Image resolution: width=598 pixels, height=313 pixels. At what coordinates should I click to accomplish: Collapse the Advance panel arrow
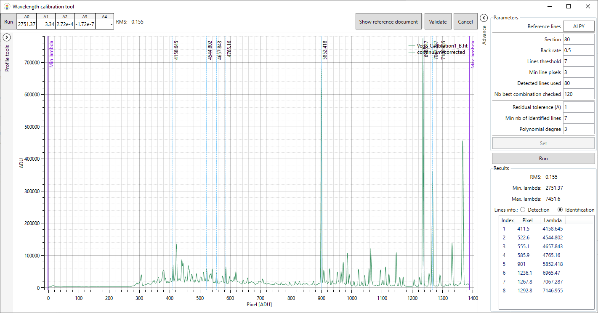tap(484, 18)
